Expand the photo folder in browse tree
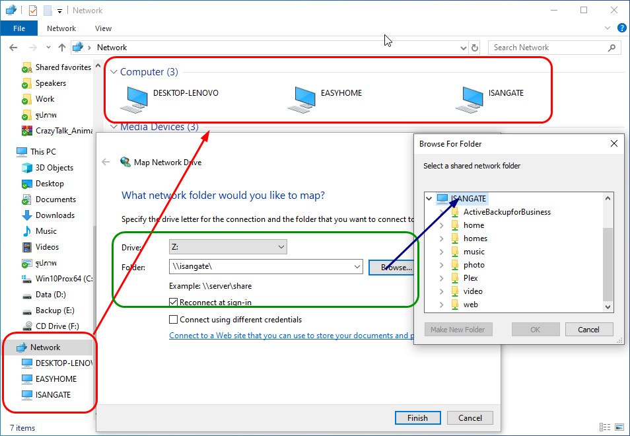Screen dimensions: 630x436 (441, 265)
